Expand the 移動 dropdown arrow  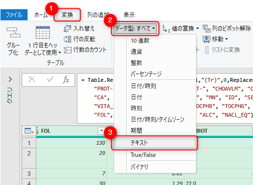(x=226, y=39)
